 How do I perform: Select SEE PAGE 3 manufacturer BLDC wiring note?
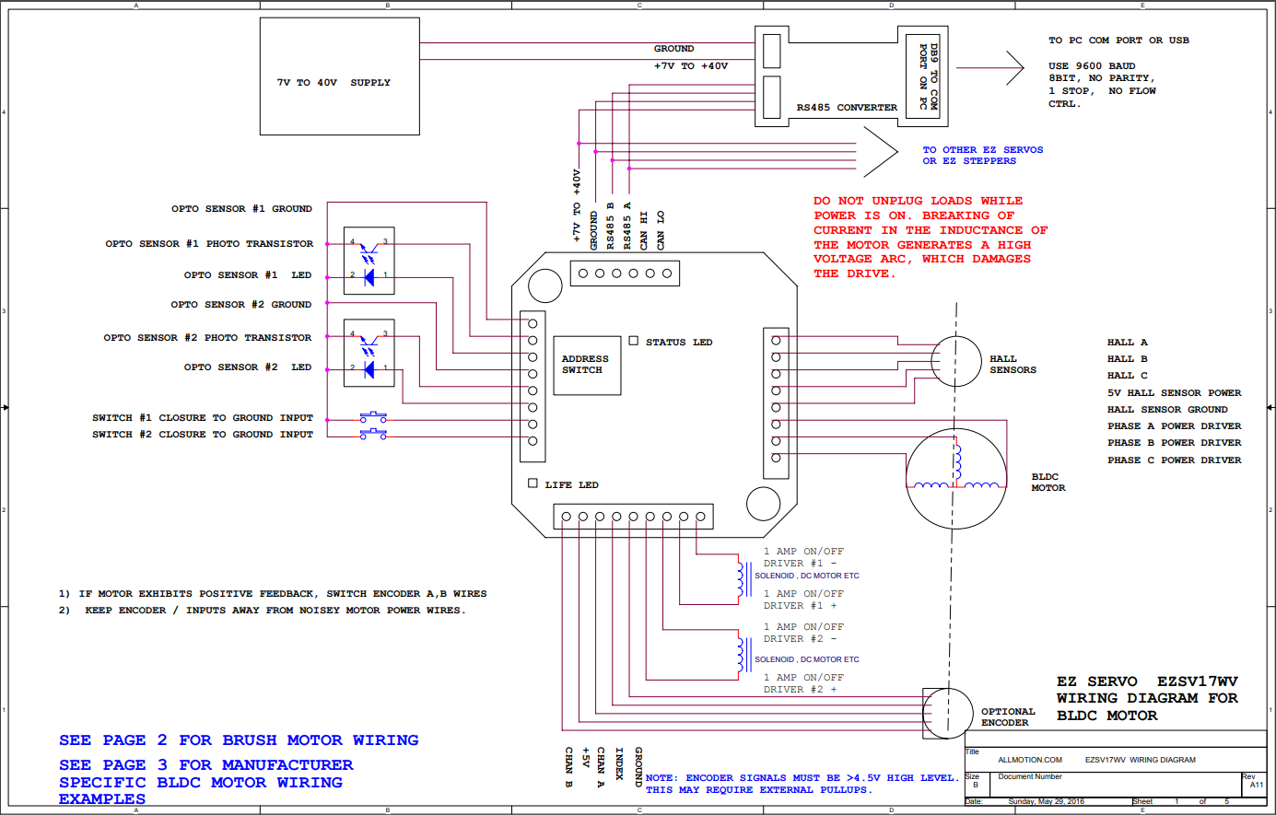click(x=206, y=782)
